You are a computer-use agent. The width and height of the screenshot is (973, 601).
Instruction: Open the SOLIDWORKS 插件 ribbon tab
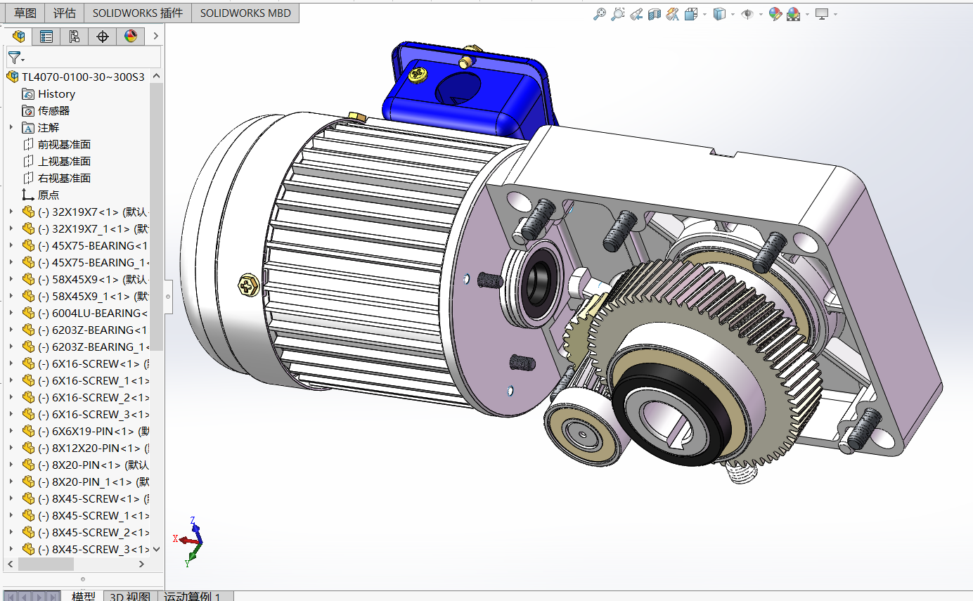point(138,13)
